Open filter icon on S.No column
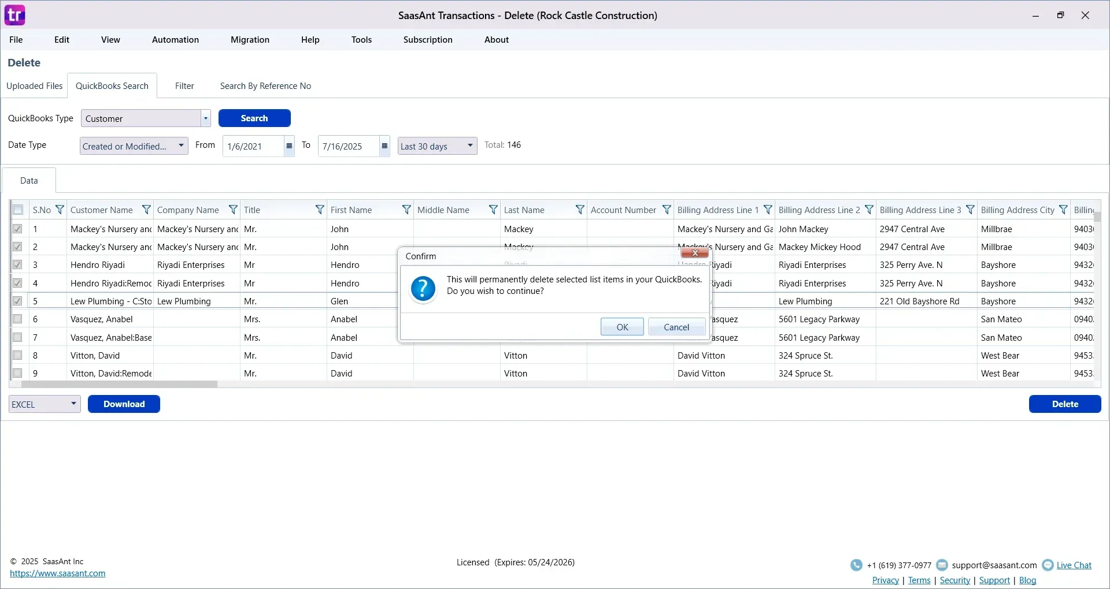Image resolution: width=1110 pixels, height=589 pixels. tap(60, 210)
